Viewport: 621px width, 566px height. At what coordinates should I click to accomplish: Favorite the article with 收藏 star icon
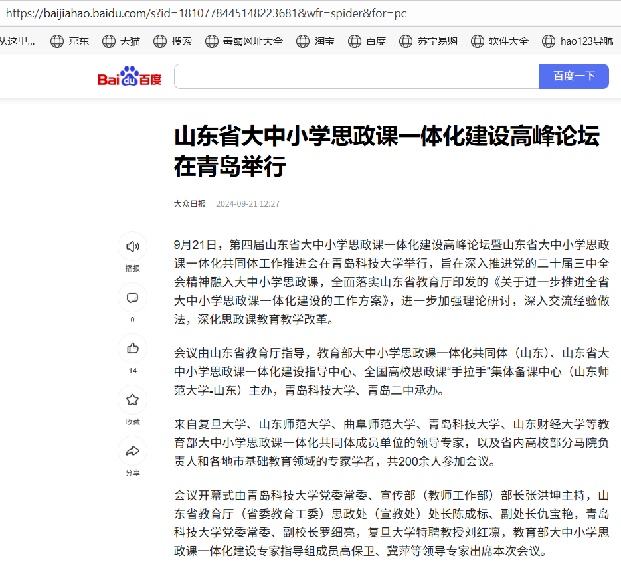pyautogui.click(x=132, y=400)
